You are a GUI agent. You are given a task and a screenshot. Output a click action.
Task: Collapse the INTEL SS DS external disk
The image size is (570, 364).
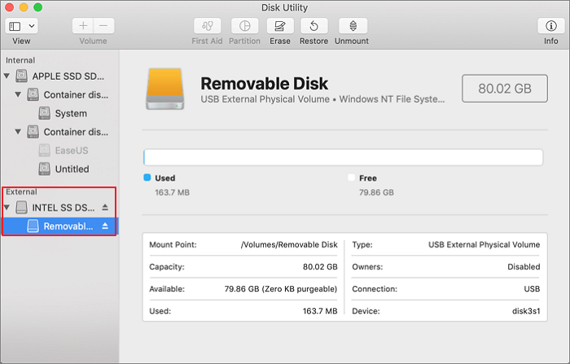pyautogui.click(x=7, y=208)
